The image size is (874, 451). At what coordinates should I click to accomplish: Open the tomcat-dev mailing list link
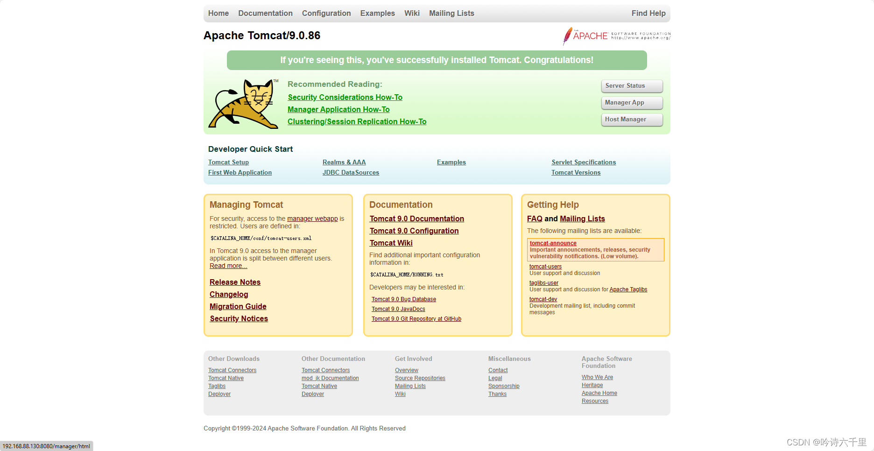coord(543,299)
